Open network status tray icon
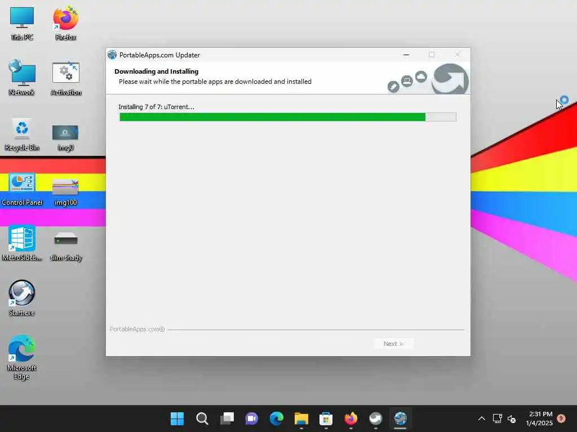Viewport: 577px width, 432px height. tap(497, 418)
